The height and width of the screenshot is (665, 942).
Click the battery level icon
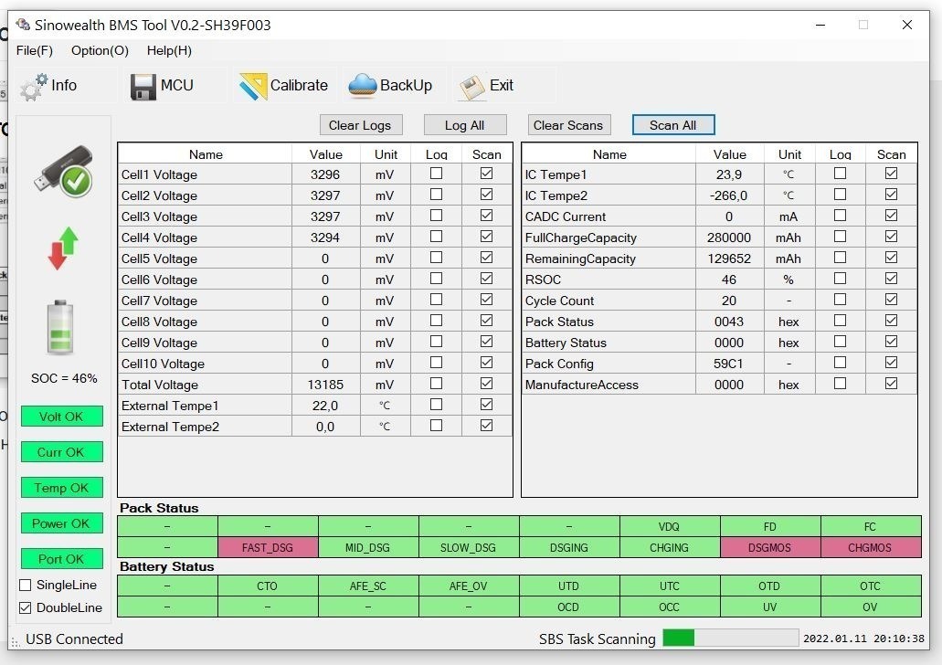coord(60,327)
